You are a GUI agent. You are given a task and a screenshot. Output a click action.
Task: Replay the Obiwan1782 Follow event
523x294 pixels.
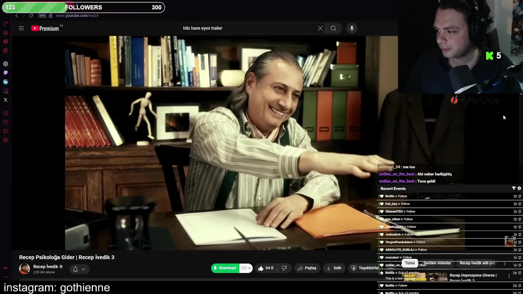520,212
